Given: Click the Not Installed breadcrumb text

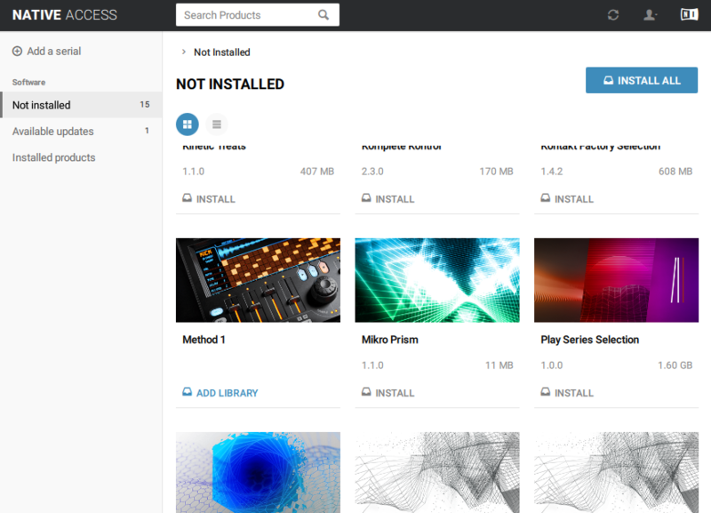Looking at the screenshot, I should click(222, 52).
